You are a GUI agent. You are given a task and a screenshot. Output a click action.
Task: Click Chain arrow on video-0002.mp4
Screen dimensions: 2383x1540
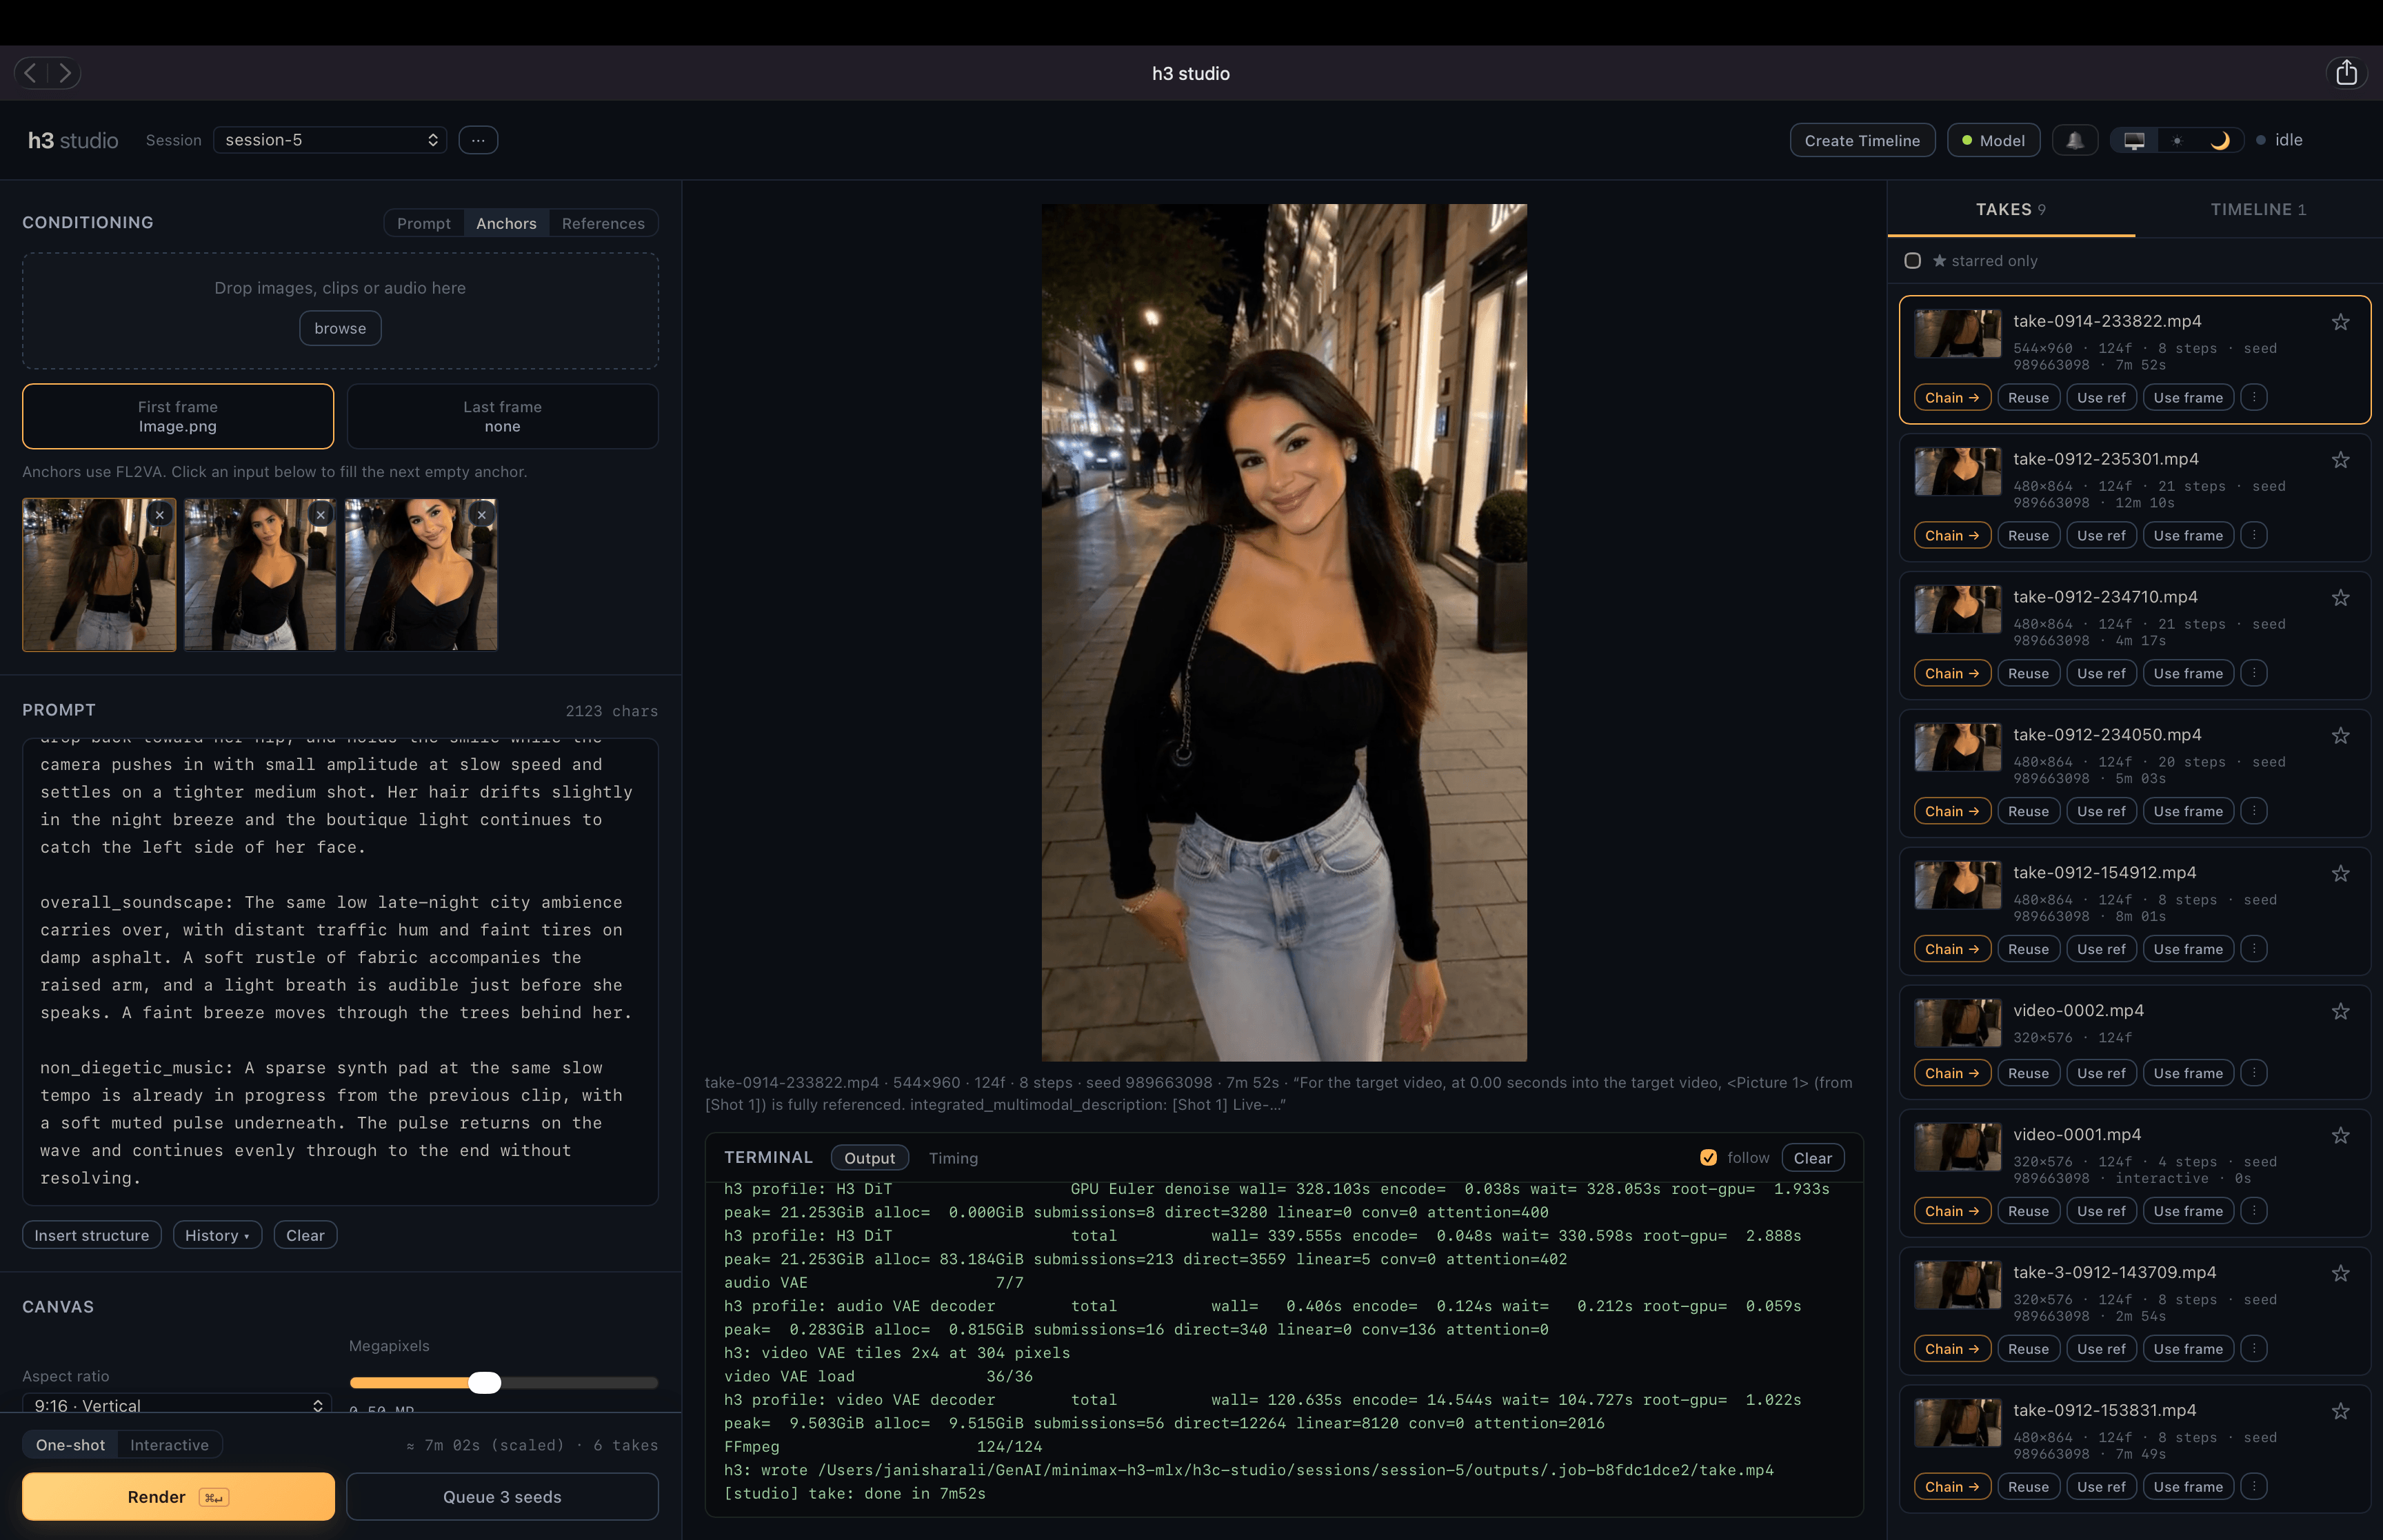tap(1952, 1073)
